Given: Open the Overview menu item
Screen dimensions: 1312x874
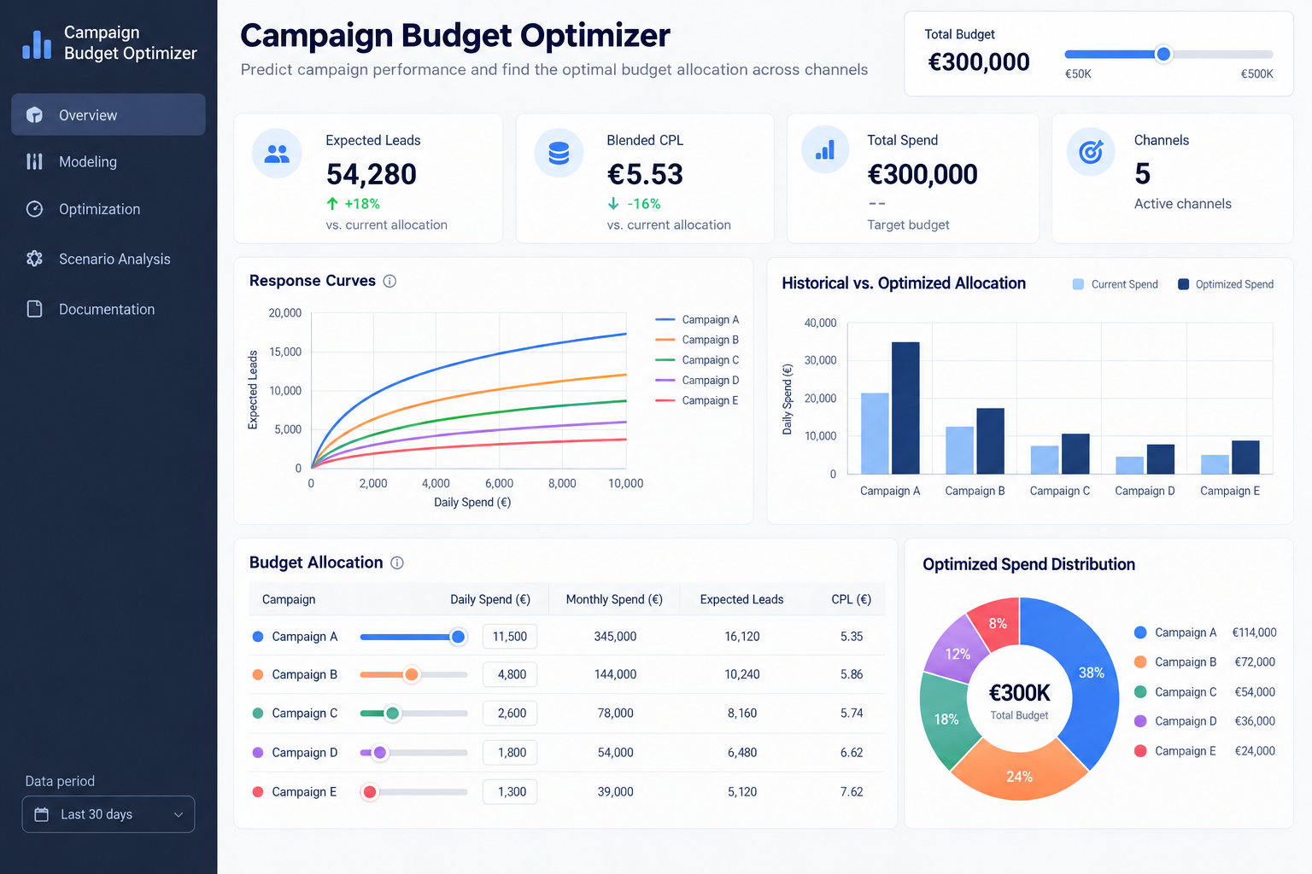Looking at the screenshot, I should [108, 115].
